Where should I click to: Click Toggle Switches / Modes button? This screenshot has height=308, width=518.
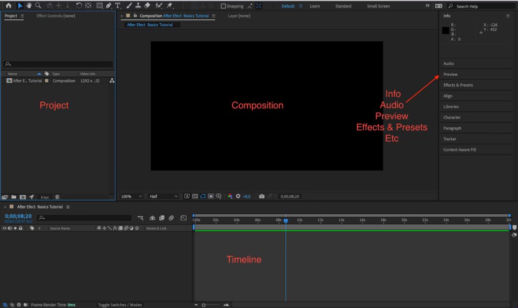[x=120, y=304]
